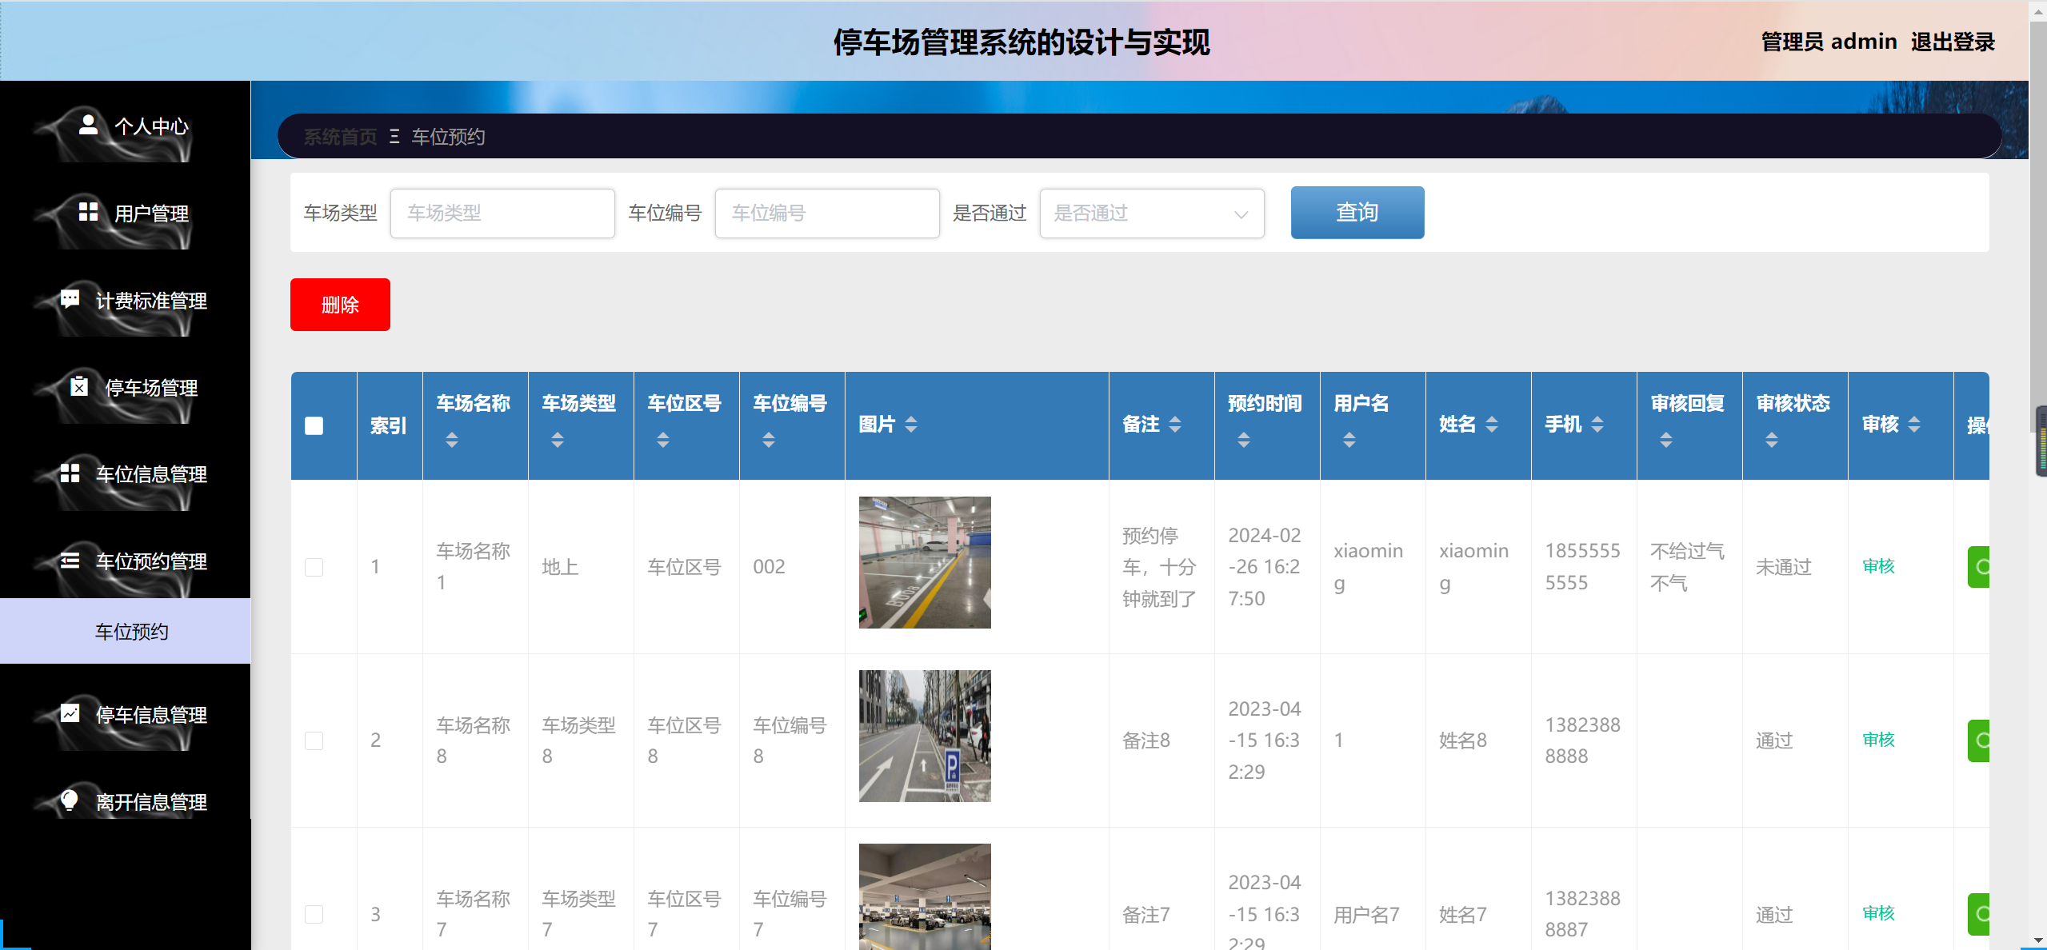Open indoor garage thumbnail in row 1

coord(925,562)
